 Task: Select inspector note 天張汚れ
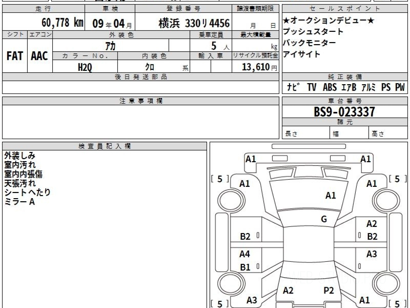coord(20,183)
